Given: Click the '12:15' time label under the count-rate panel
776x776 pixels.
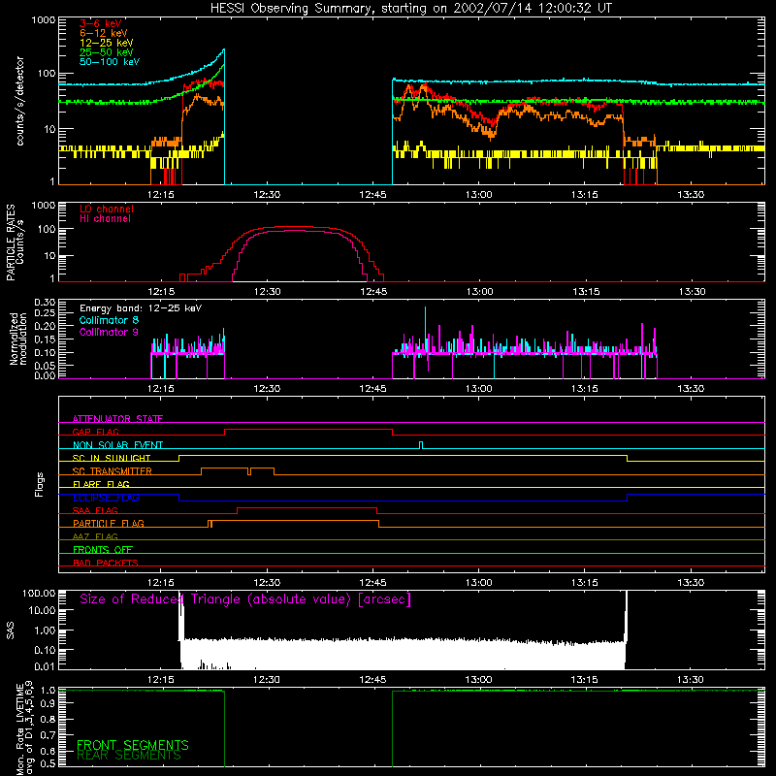Looking at the screenshot, I should click(161, 195).
